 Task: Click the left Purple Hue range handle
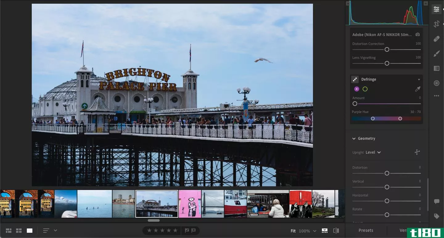tap(373, 119)
